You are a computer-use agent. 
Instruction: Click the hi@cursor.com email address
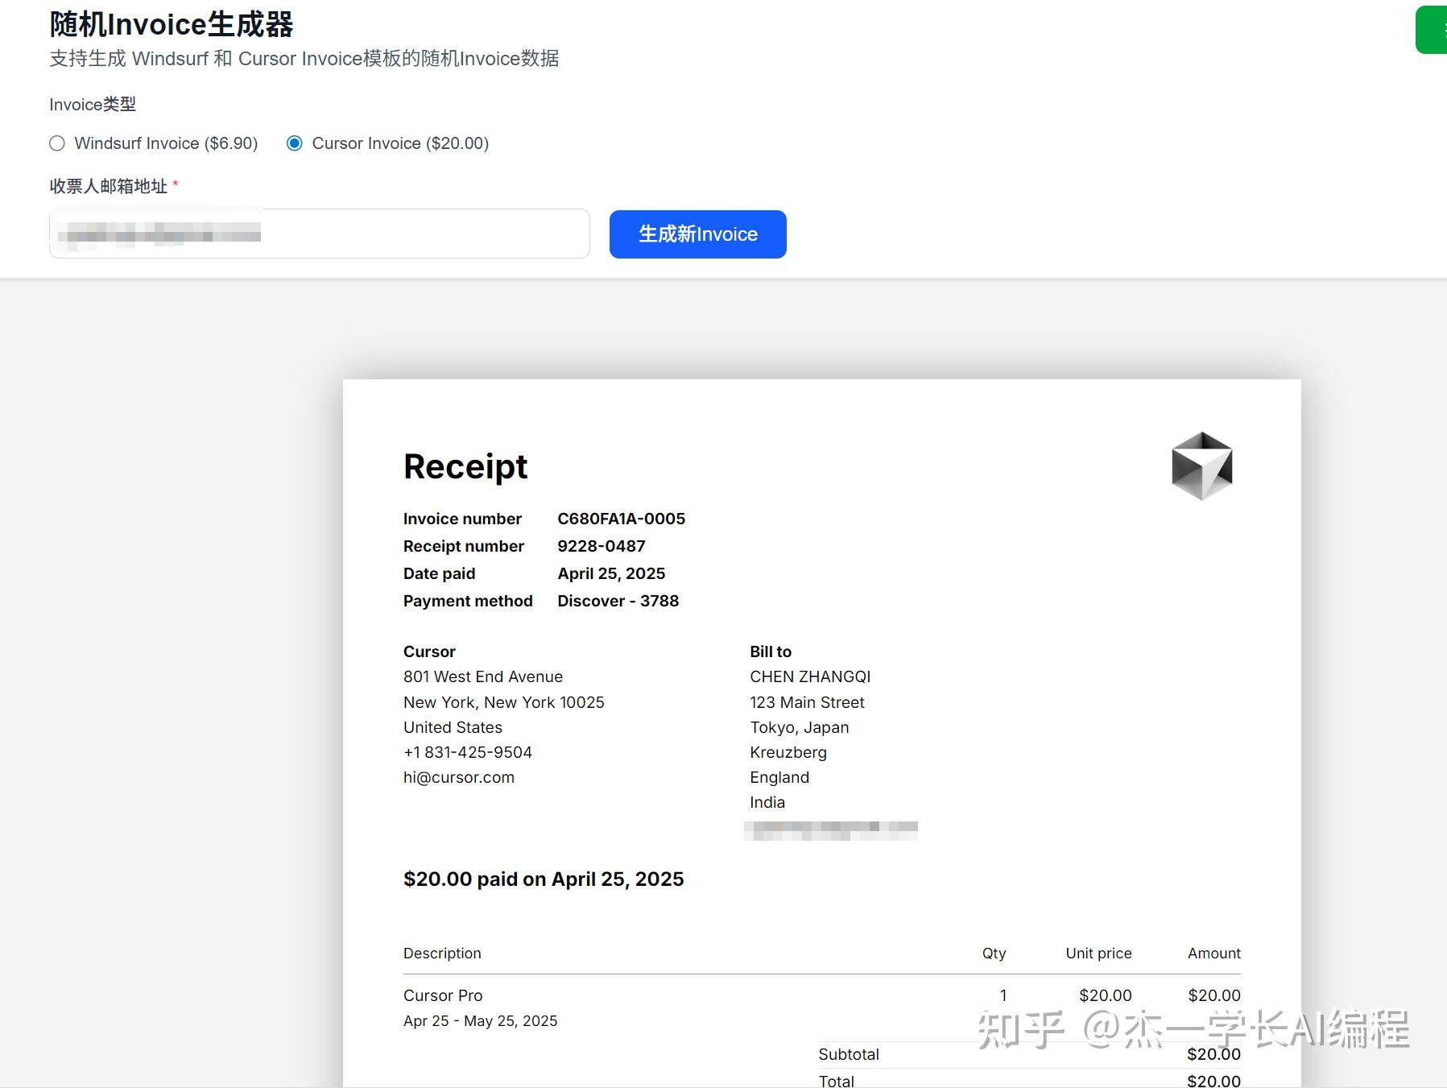(x=459, y=777)
